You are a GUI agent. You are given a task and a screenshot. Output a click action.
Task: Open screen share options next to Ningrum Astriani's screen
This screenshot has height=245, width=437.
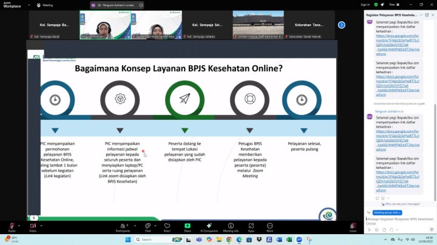(x=141, y=5)
